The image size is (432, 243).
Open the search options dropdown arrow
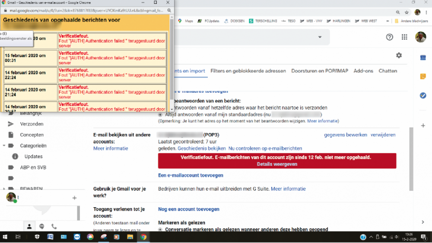(320, 37)
